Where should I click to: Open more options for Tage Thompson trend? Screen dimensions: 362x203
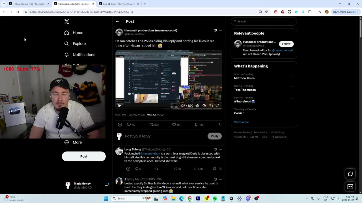coord(292,87)
